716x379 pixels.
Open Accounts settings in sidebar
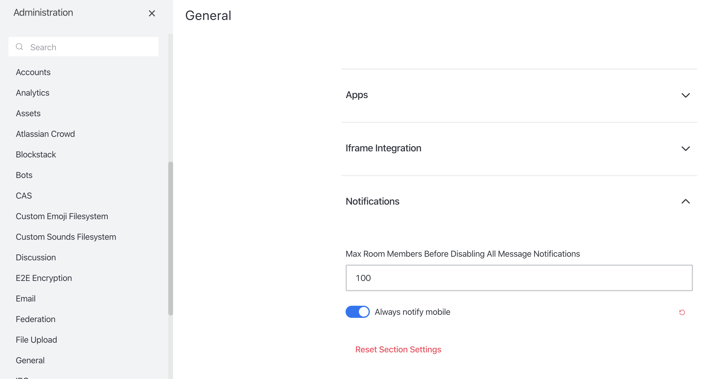pos(33,72)
